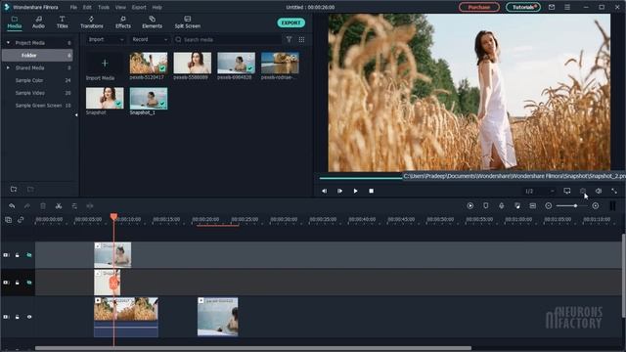The width and height of the screenshot is (626, 352).
Task: Switch media grid view icon
Action: click(x=302, y=39)
